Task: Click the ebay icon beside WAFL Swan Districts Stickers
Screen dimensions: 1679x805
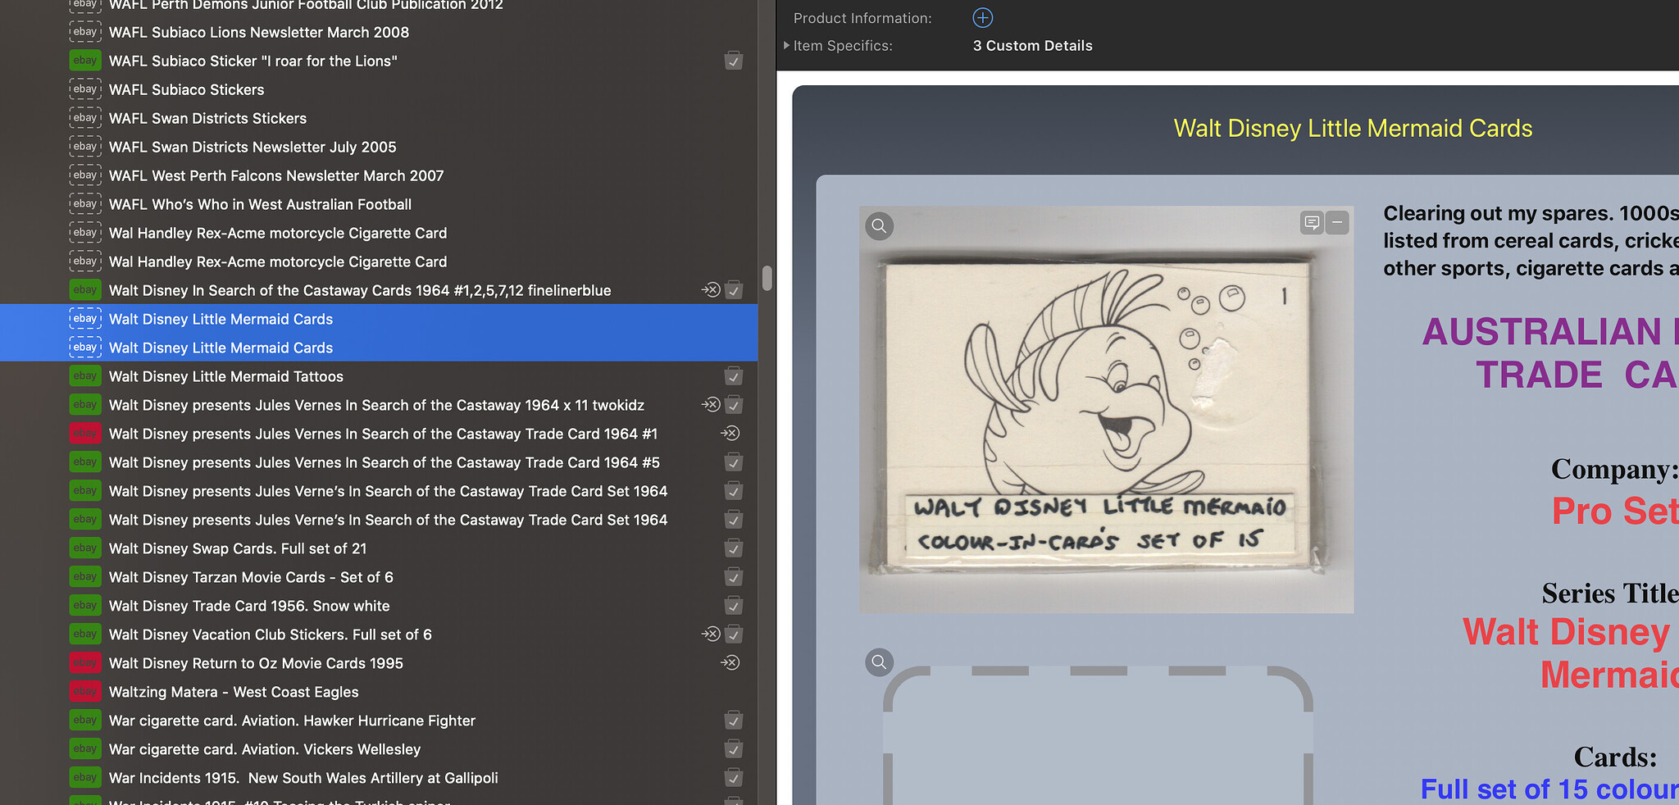Action: click(84, 118)
